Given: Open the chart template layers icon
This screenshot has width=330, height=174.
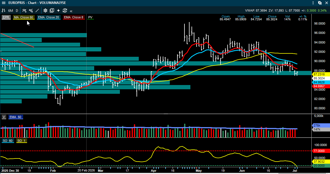Looking at the screenshot, I should coord(52,10).
